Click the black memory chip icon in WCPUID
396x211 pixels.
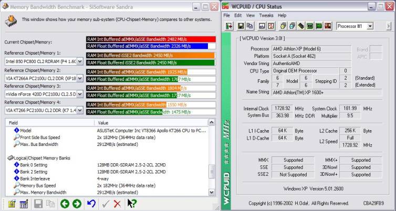click(301, 26)
